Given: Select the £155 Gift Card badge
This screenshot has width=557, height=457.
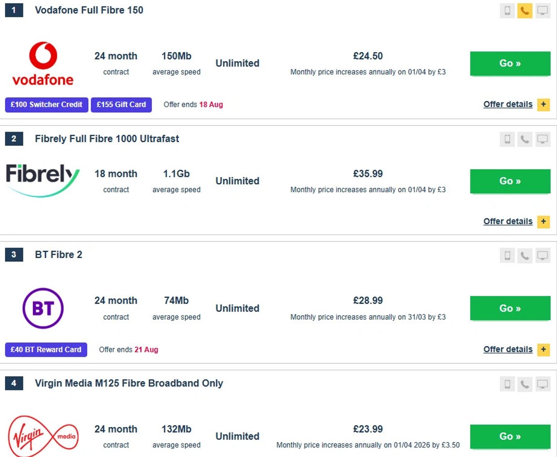Looking at the screenshot, I should [121, 105].
